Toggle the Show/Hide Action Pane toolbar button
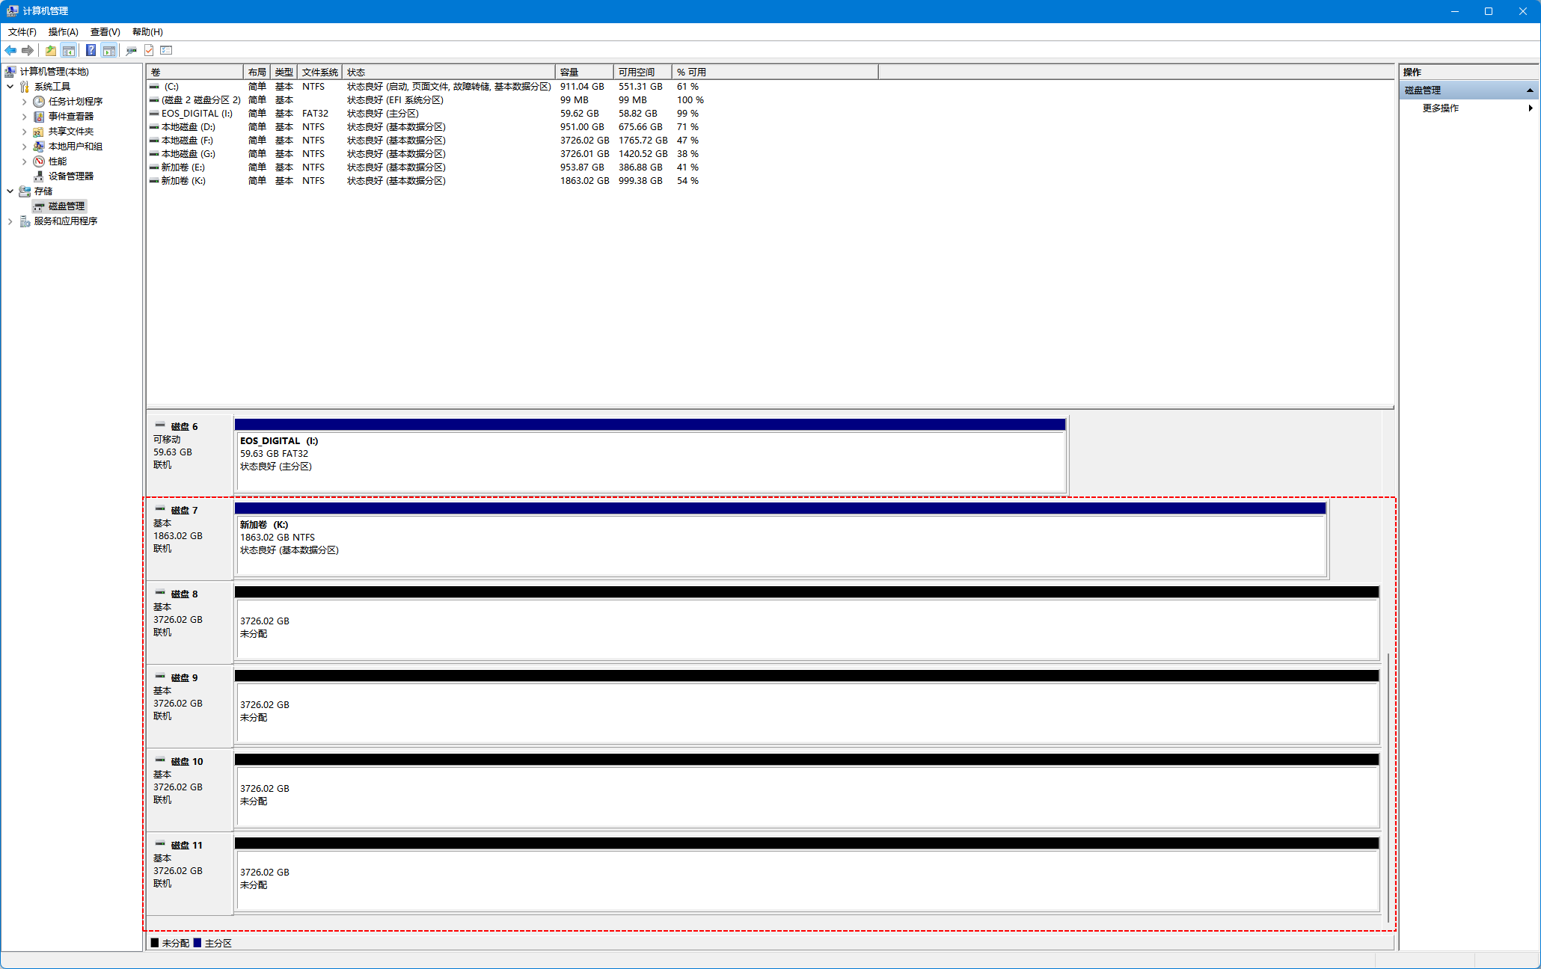This screenshot has height=969, width=1541. coord(109,50)
